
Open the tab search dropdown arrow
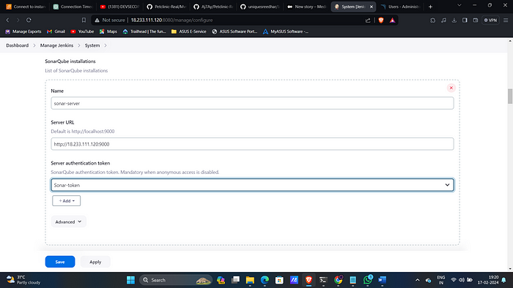(460, 5)
